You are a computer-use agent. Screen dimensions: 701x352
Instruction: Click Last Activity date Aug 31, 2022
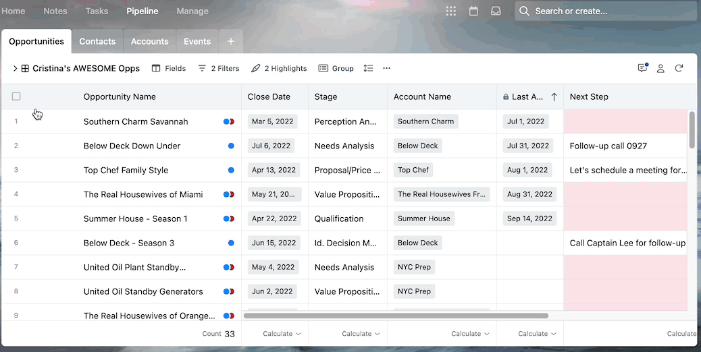pyautogui.click(x=529, y=194)
